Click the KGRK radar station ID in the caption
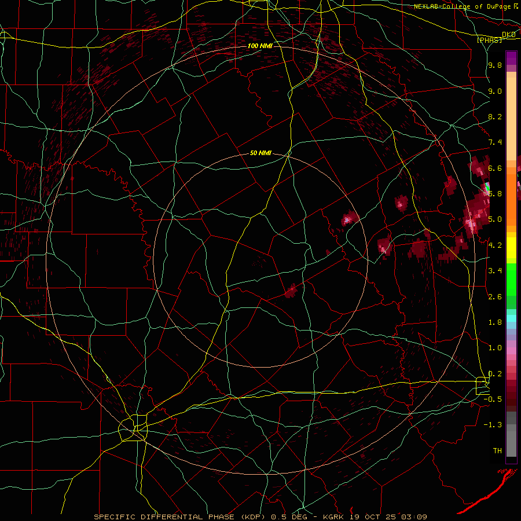Image resolution: width=521 pixels, height=521 pixels. (x=334, y=517)
